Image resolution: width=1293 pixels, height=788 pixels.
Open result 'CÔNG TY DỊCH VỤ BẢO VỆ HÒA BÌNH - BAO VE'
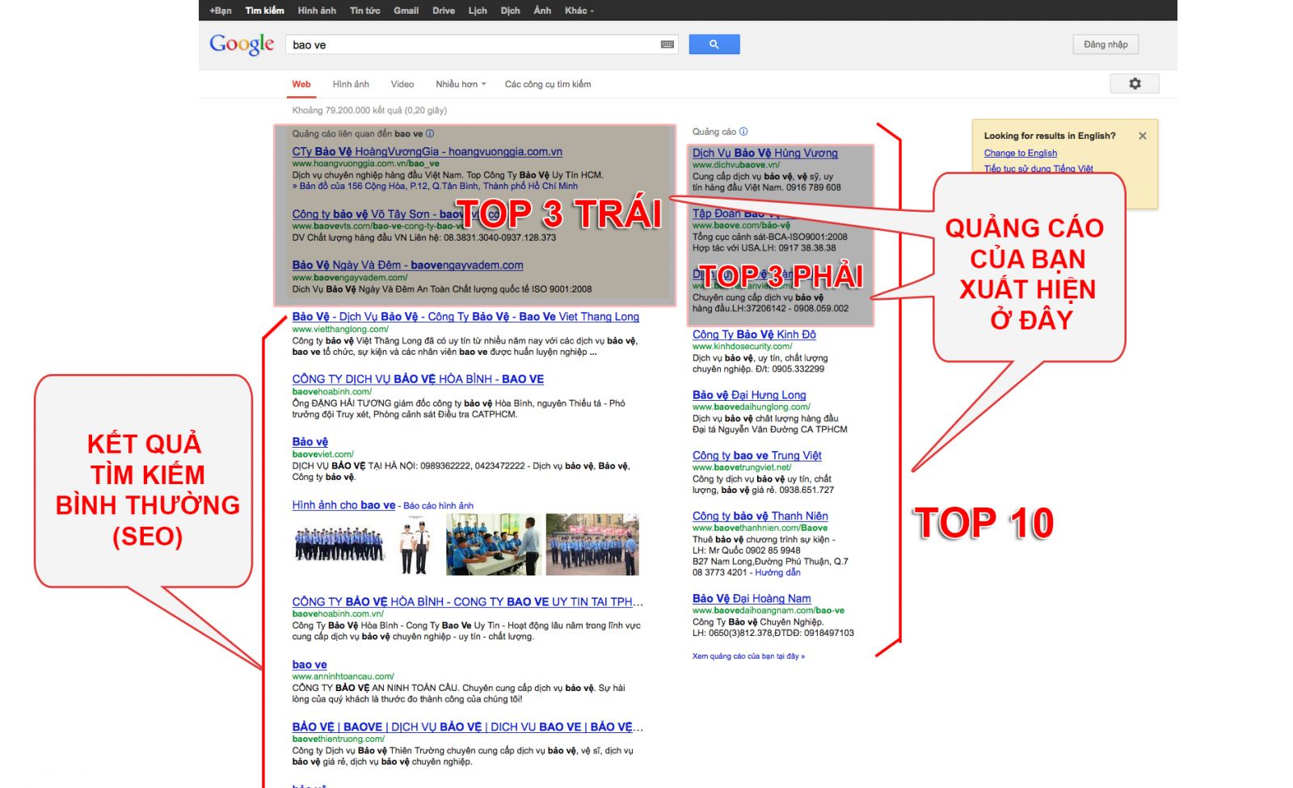pyautogui.click(x=418, y=379)
